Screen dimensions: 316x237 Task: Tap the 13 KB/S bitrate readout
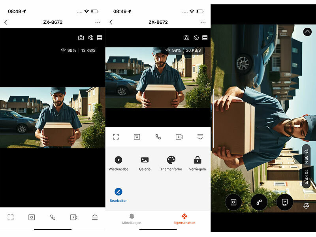(x=88, y=51)
